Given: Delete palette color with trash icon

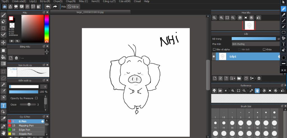Looking at the screenshot, I should (x=16, y=58).
